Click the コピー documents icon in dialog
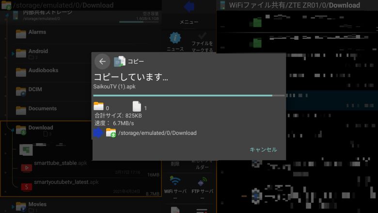This screenshot has height=213, width=378. (x=120, y=62)
